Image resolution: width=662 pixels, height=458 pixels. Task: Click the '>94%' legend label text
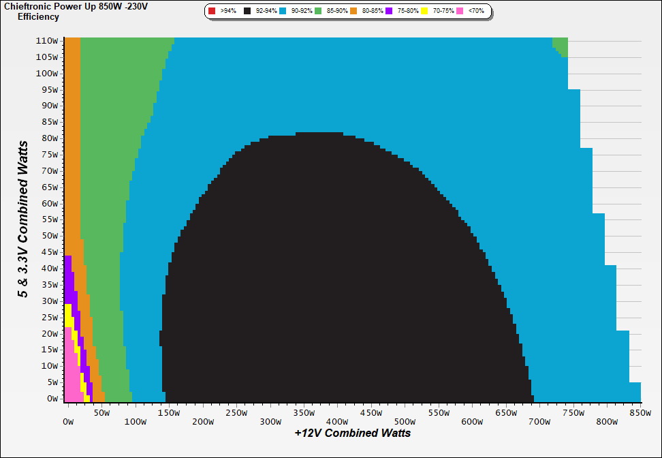pyautogui.click(x=228, y=12)
